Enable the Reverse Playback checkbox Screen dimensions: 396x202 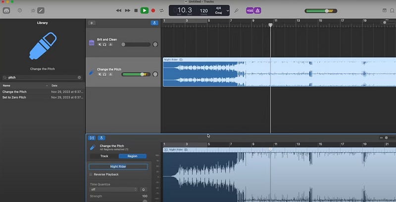91,174
